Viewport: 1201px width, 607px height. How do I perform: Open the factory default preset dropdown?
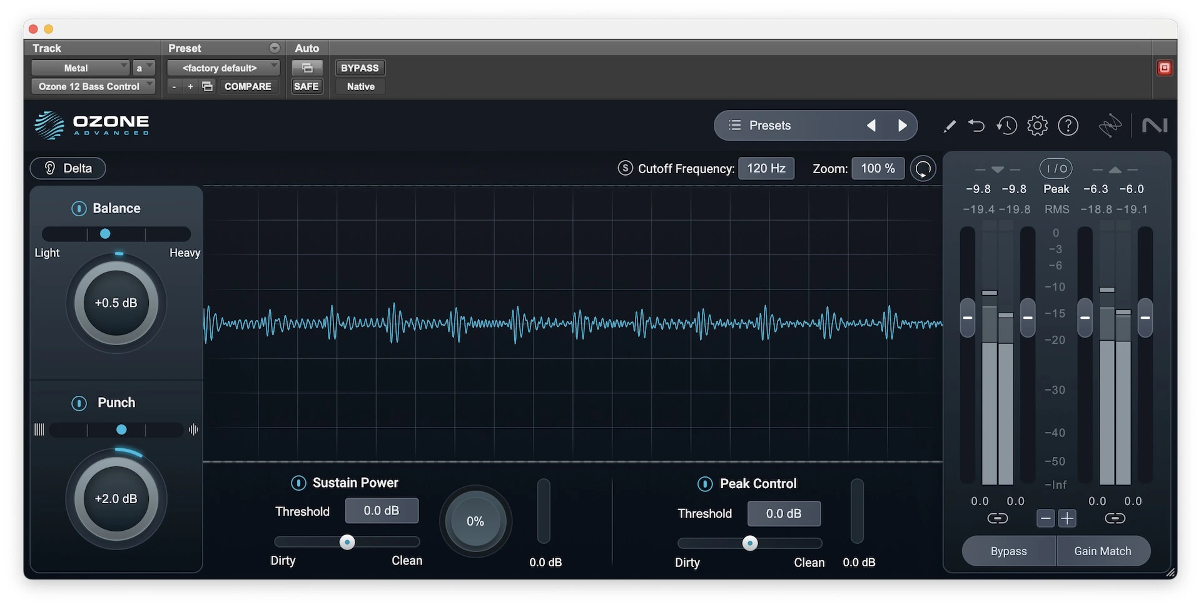223,68
